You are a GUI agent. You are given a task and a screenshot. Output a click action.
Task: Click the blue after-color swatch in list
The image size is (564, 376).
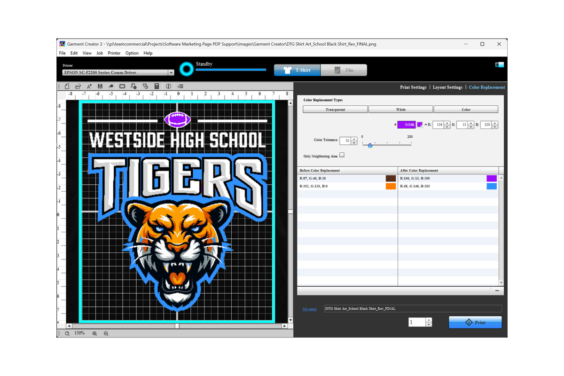tap(492, 187)
